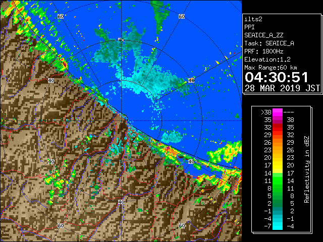
Task: Select the 'Elevation:1.2' entry
Action: coord(267,59)
